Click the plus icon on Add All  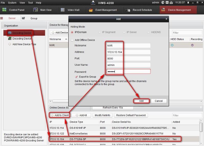pos(77,115)
